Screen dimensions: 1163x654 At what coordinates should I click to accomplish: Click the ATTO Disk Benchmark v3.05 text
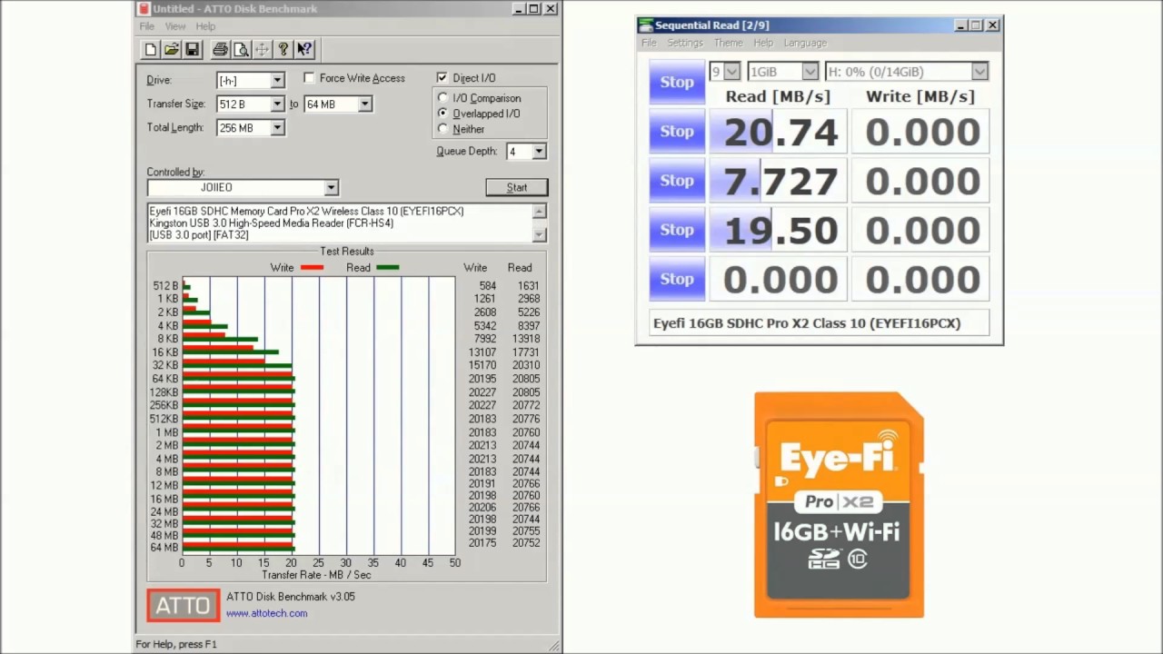pyautogui.click(x=291, y=597)
